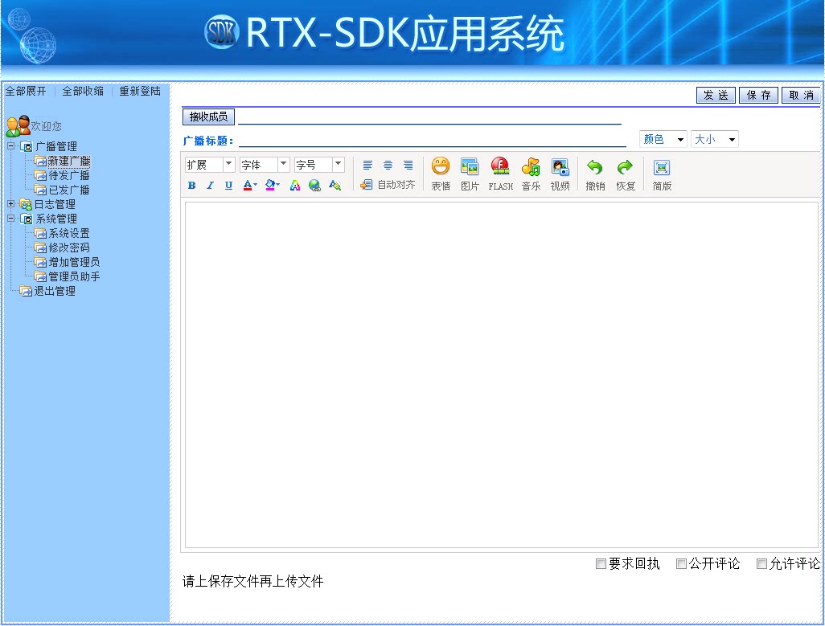Allow comments by checking 允许评论
This screenshot has height=626, width=825.
point(761,564)
